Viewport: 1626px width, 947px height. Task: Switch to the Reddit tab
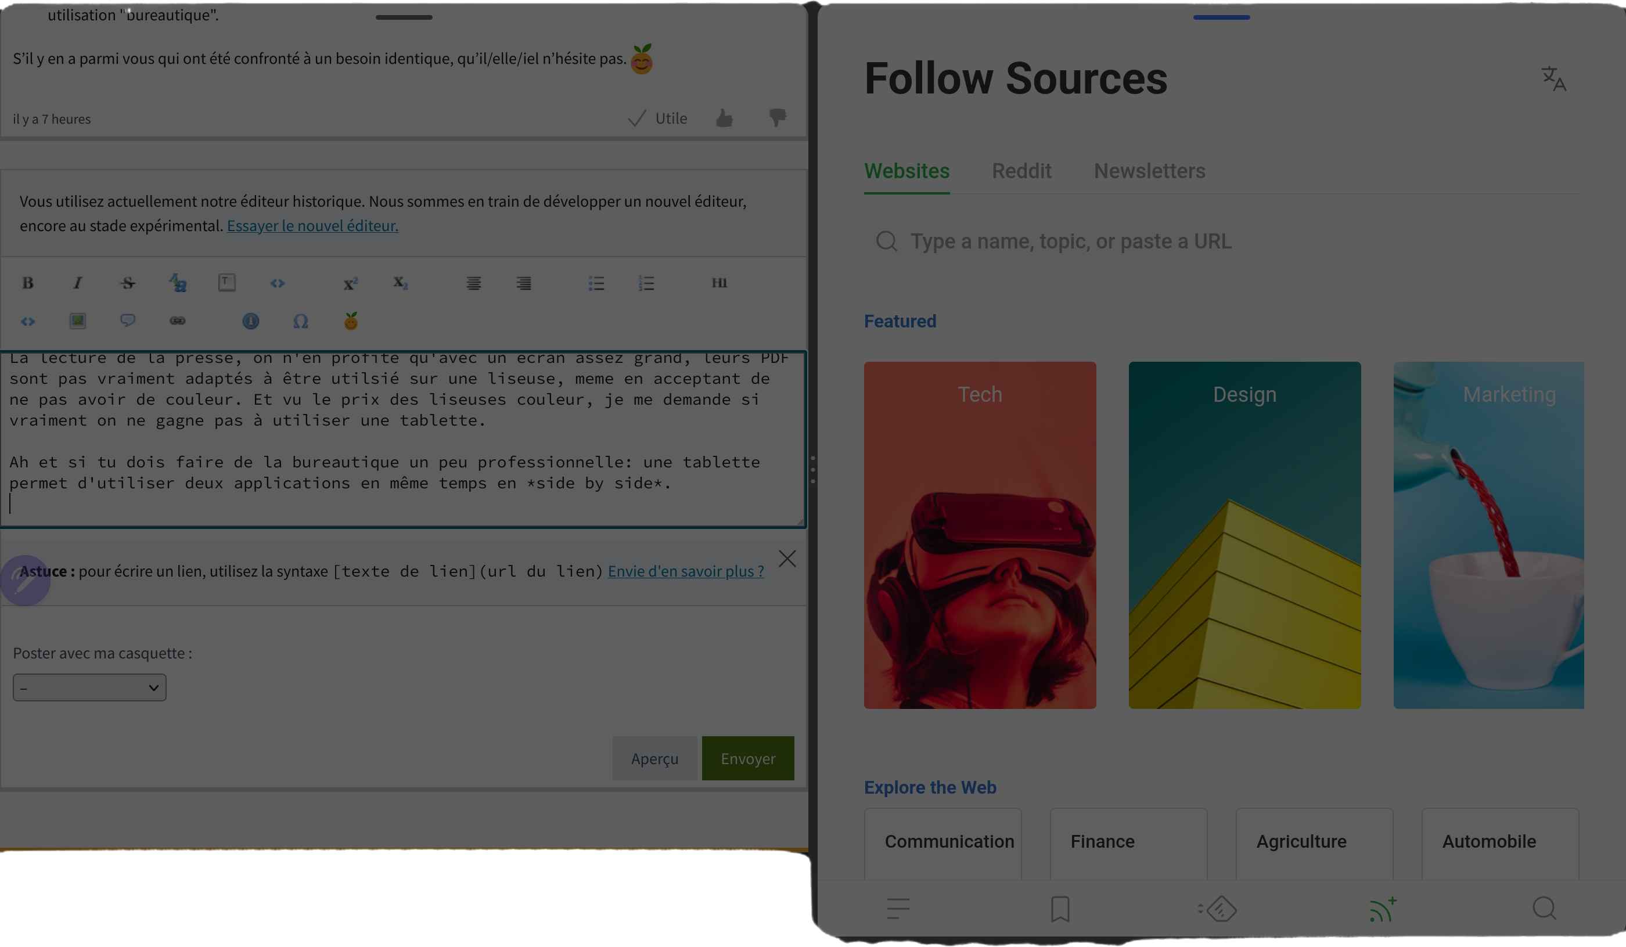[1021, 170]
